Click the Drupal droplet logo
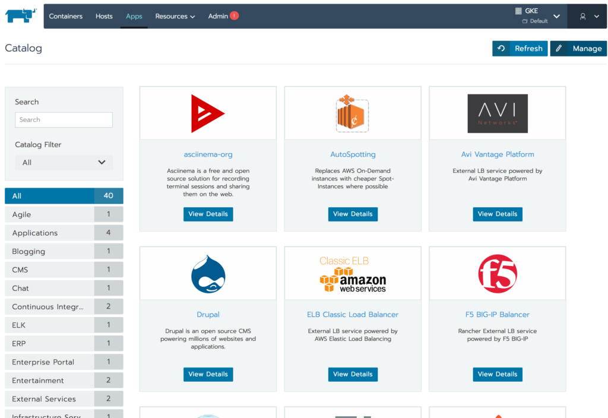Viewport: 608px width, 418px height. click(208, 274)
